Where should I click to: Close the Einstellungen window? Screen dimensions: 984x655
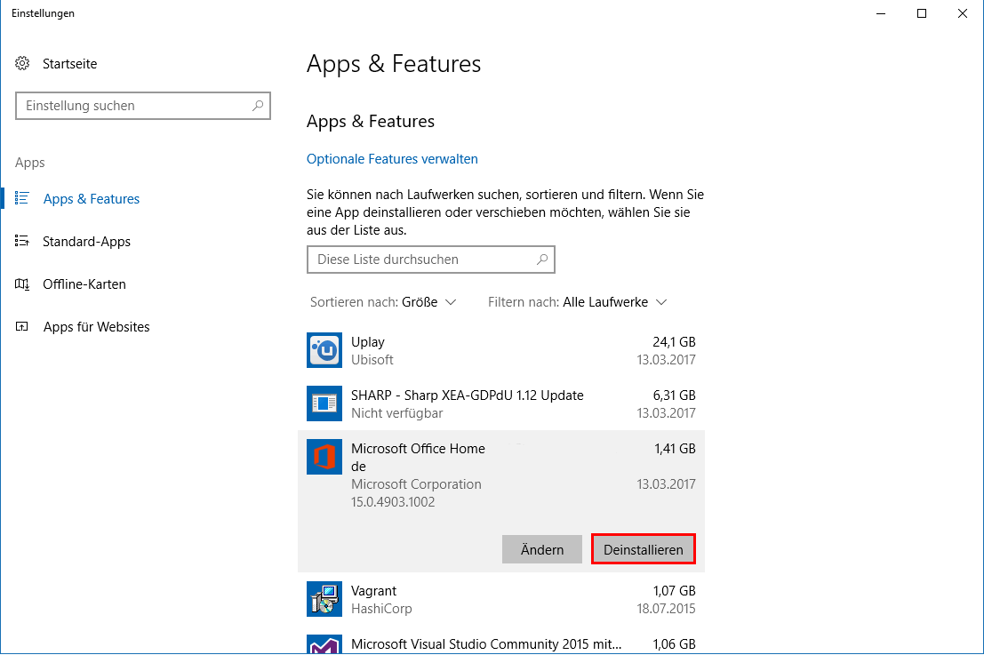[x=963, y=14]
